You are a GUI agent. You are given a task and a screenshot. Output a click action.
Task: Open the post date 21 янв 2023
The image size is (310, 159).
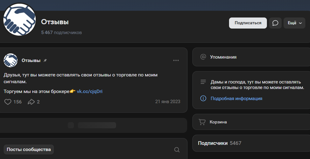167,102
